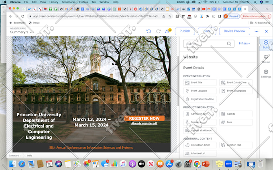Screen dimensions: 273x170
Task: Click the Chrome address bar URL
Action: 96,16
